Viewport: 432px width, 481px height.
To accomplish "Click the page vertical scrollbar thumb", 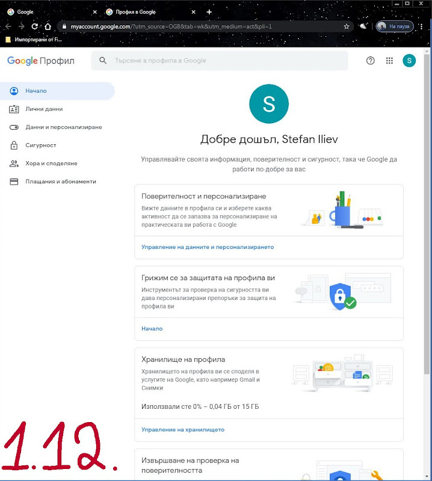I will (x=427, y=214).
